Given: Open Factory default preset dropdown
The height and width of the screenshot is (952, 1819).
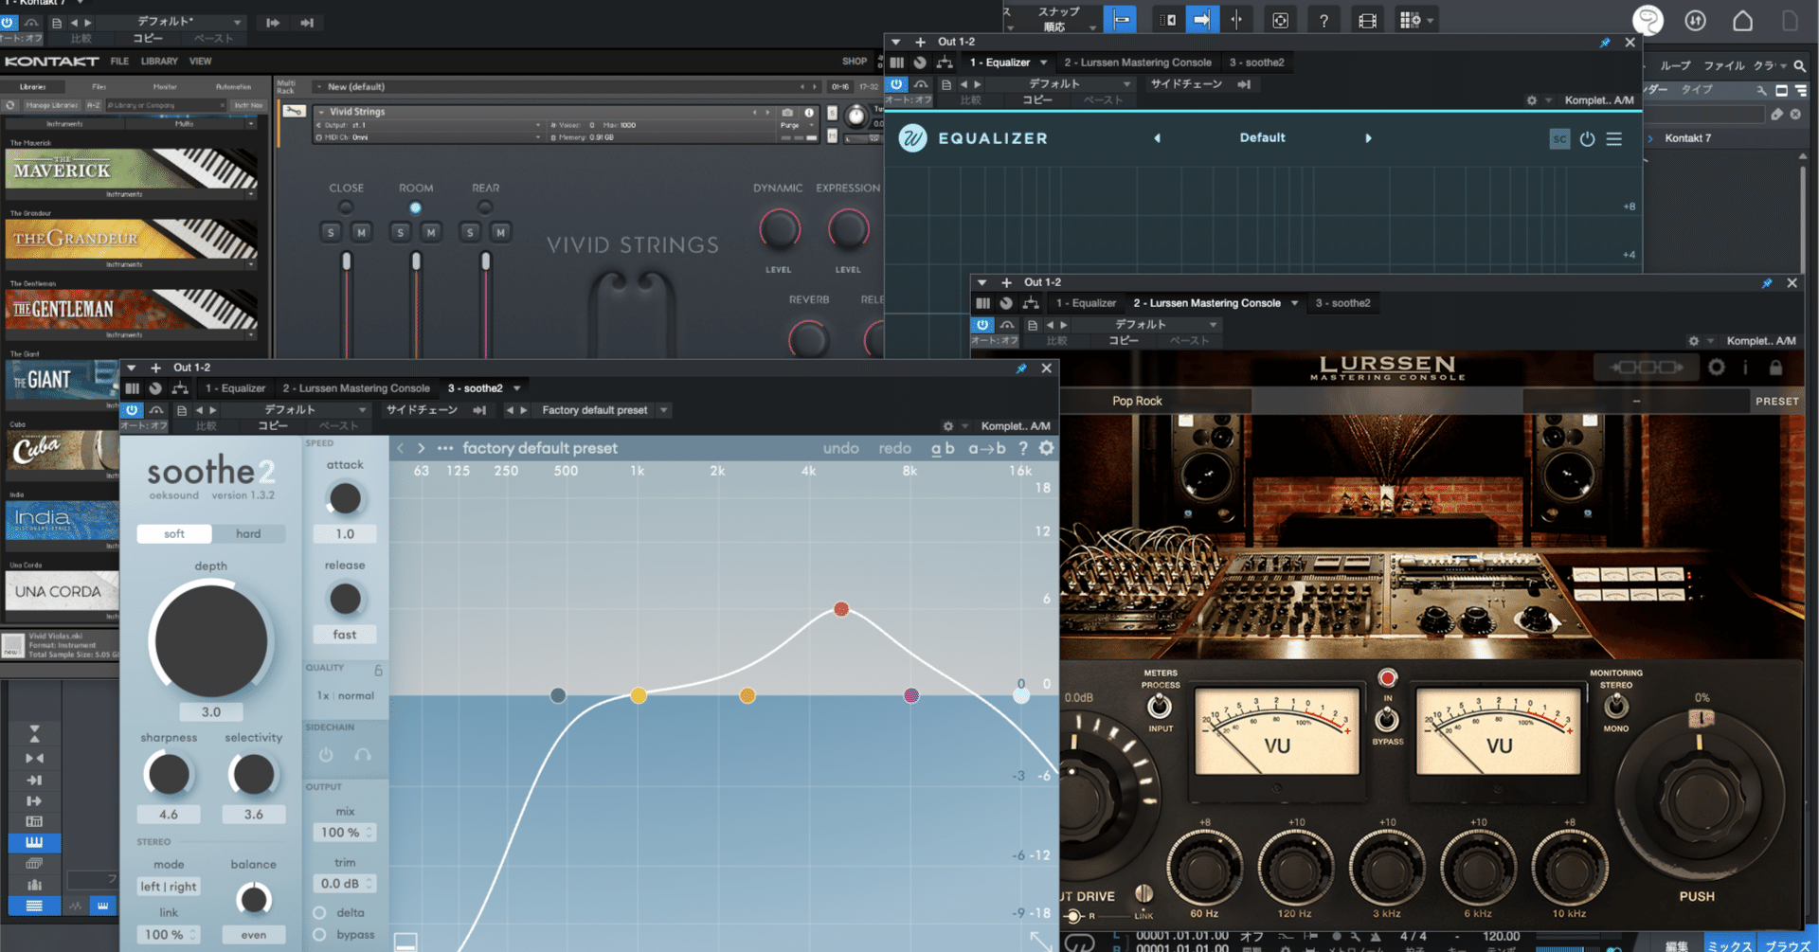Looking at the screenshot, I should click(663, 410).
